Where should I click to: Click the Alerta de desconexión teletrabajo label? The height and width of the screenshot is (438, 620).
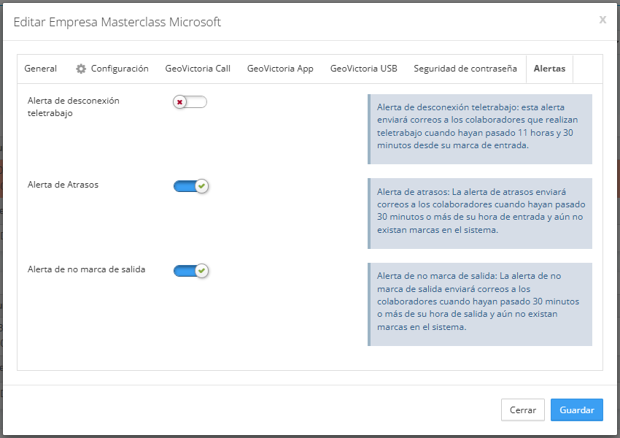click(73, 107)
